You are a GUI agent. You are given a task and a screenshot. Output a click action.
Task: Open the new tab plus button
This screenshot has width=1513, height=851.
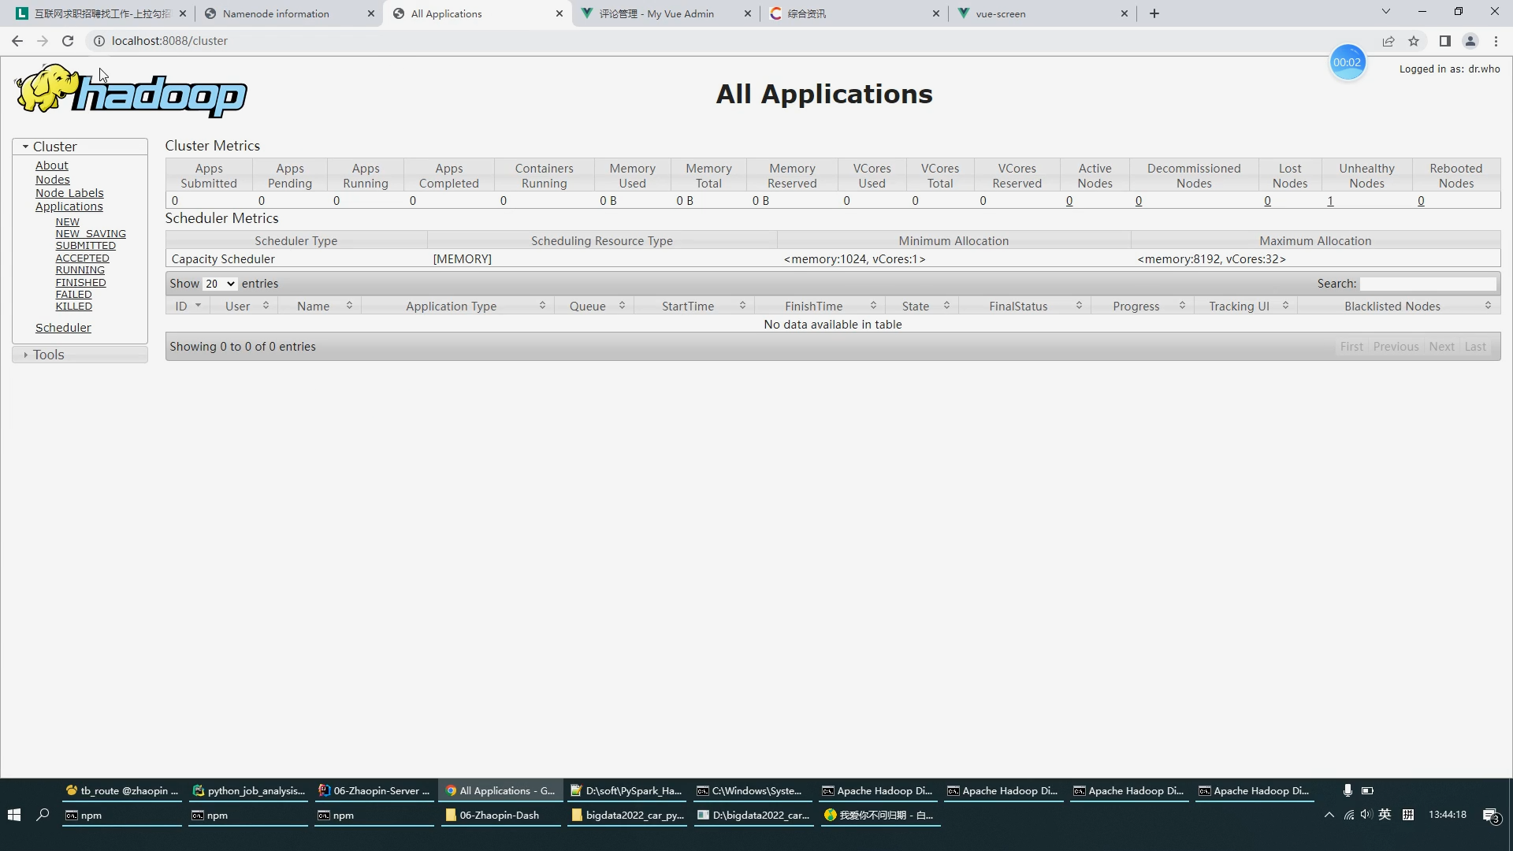pyautogui.click(x=1154, y=13)
